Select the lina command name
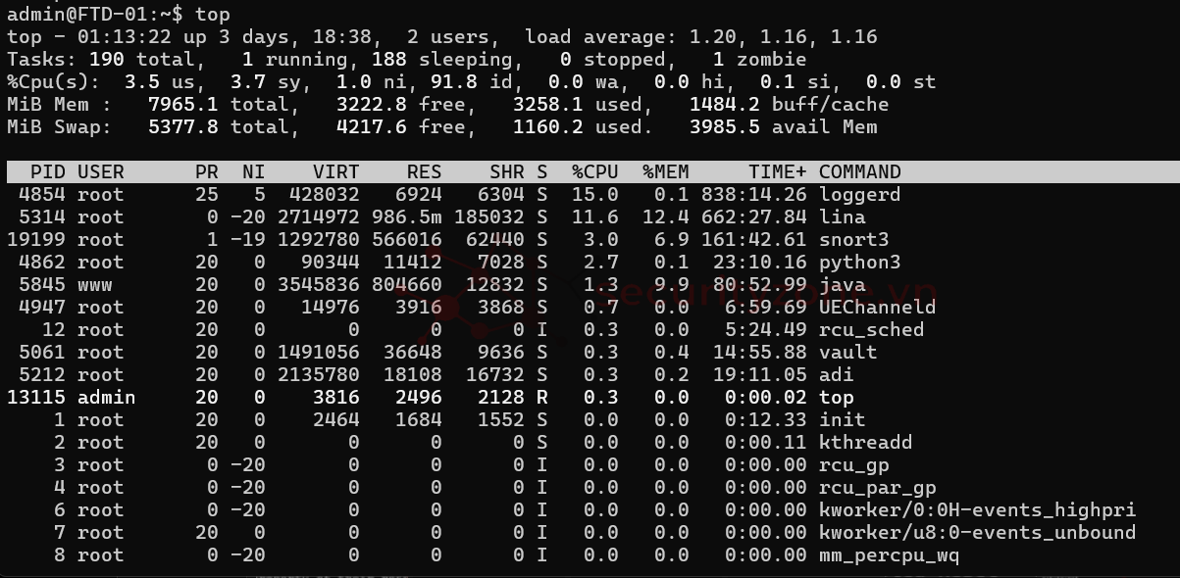Image resolution: width=1180 pixels, height=578 pixels. (x=842, y=217)
